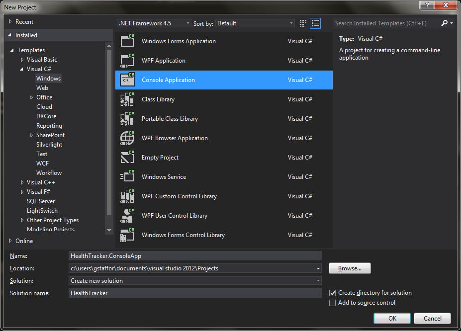Click the Windows Forms Application template icon
Viewport: 461px width, 331px height.
pyautogui.click(x=127, y=41)
